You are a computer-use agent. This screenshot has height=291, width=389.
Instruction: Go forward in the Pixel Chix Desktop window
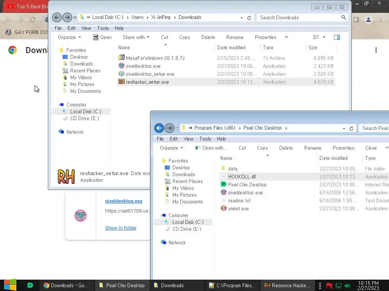(x=169, y=128)
